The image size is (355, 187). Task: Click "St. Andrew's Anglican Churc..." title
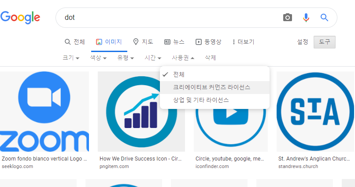[314, 159]
